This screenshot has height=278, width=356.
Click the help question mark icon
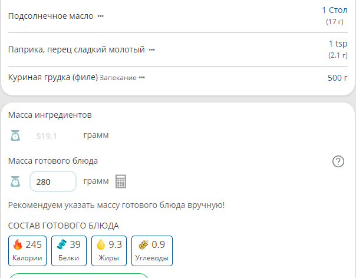tap(338, 161)
